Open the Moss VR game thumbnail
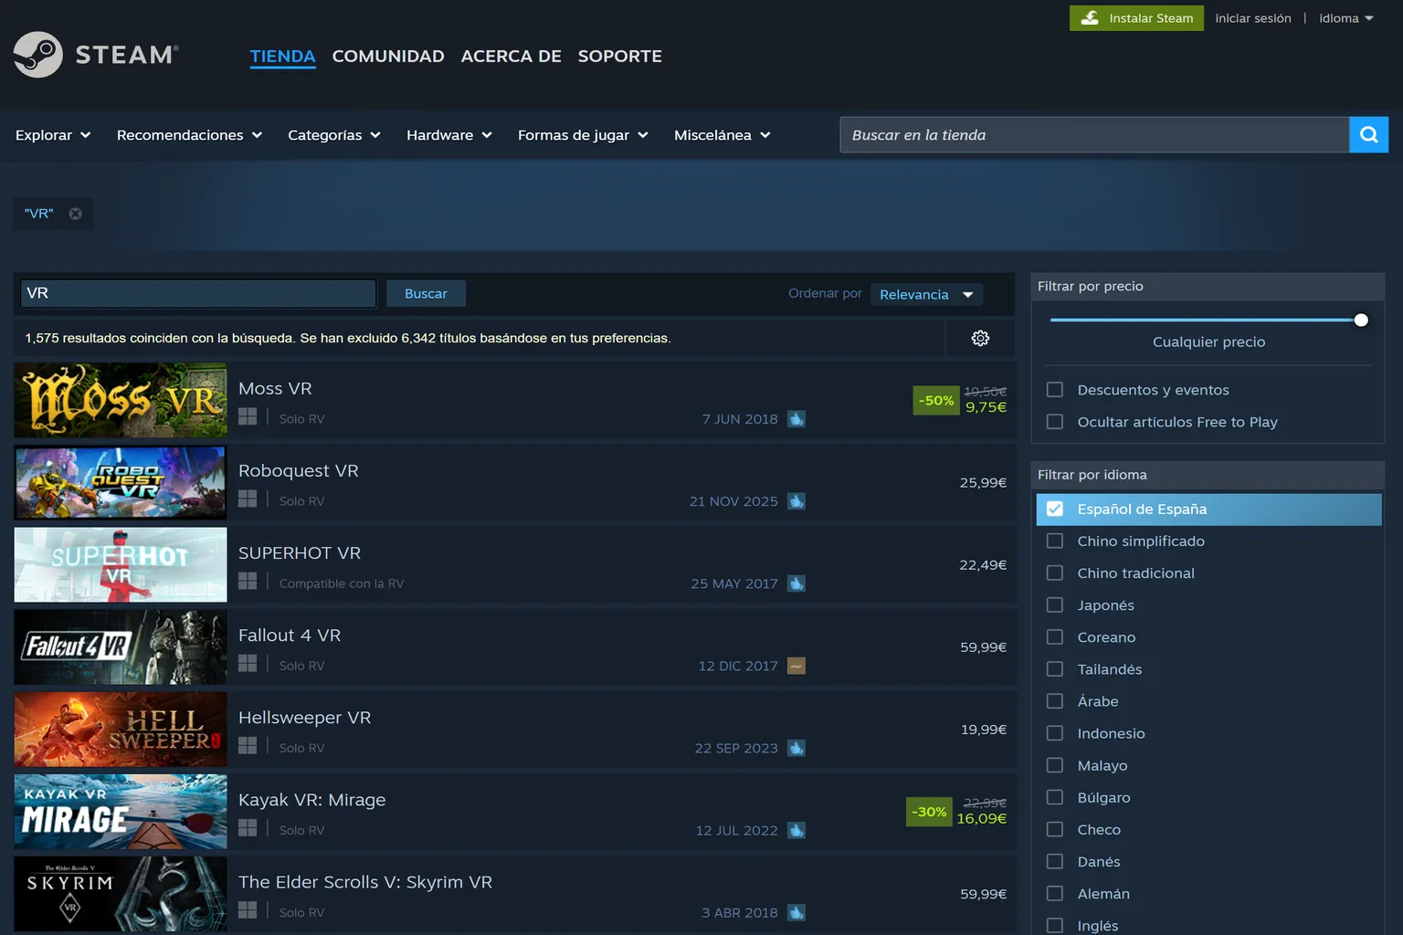The height and width of the screenshot is (935, 1403). [121, 400]
